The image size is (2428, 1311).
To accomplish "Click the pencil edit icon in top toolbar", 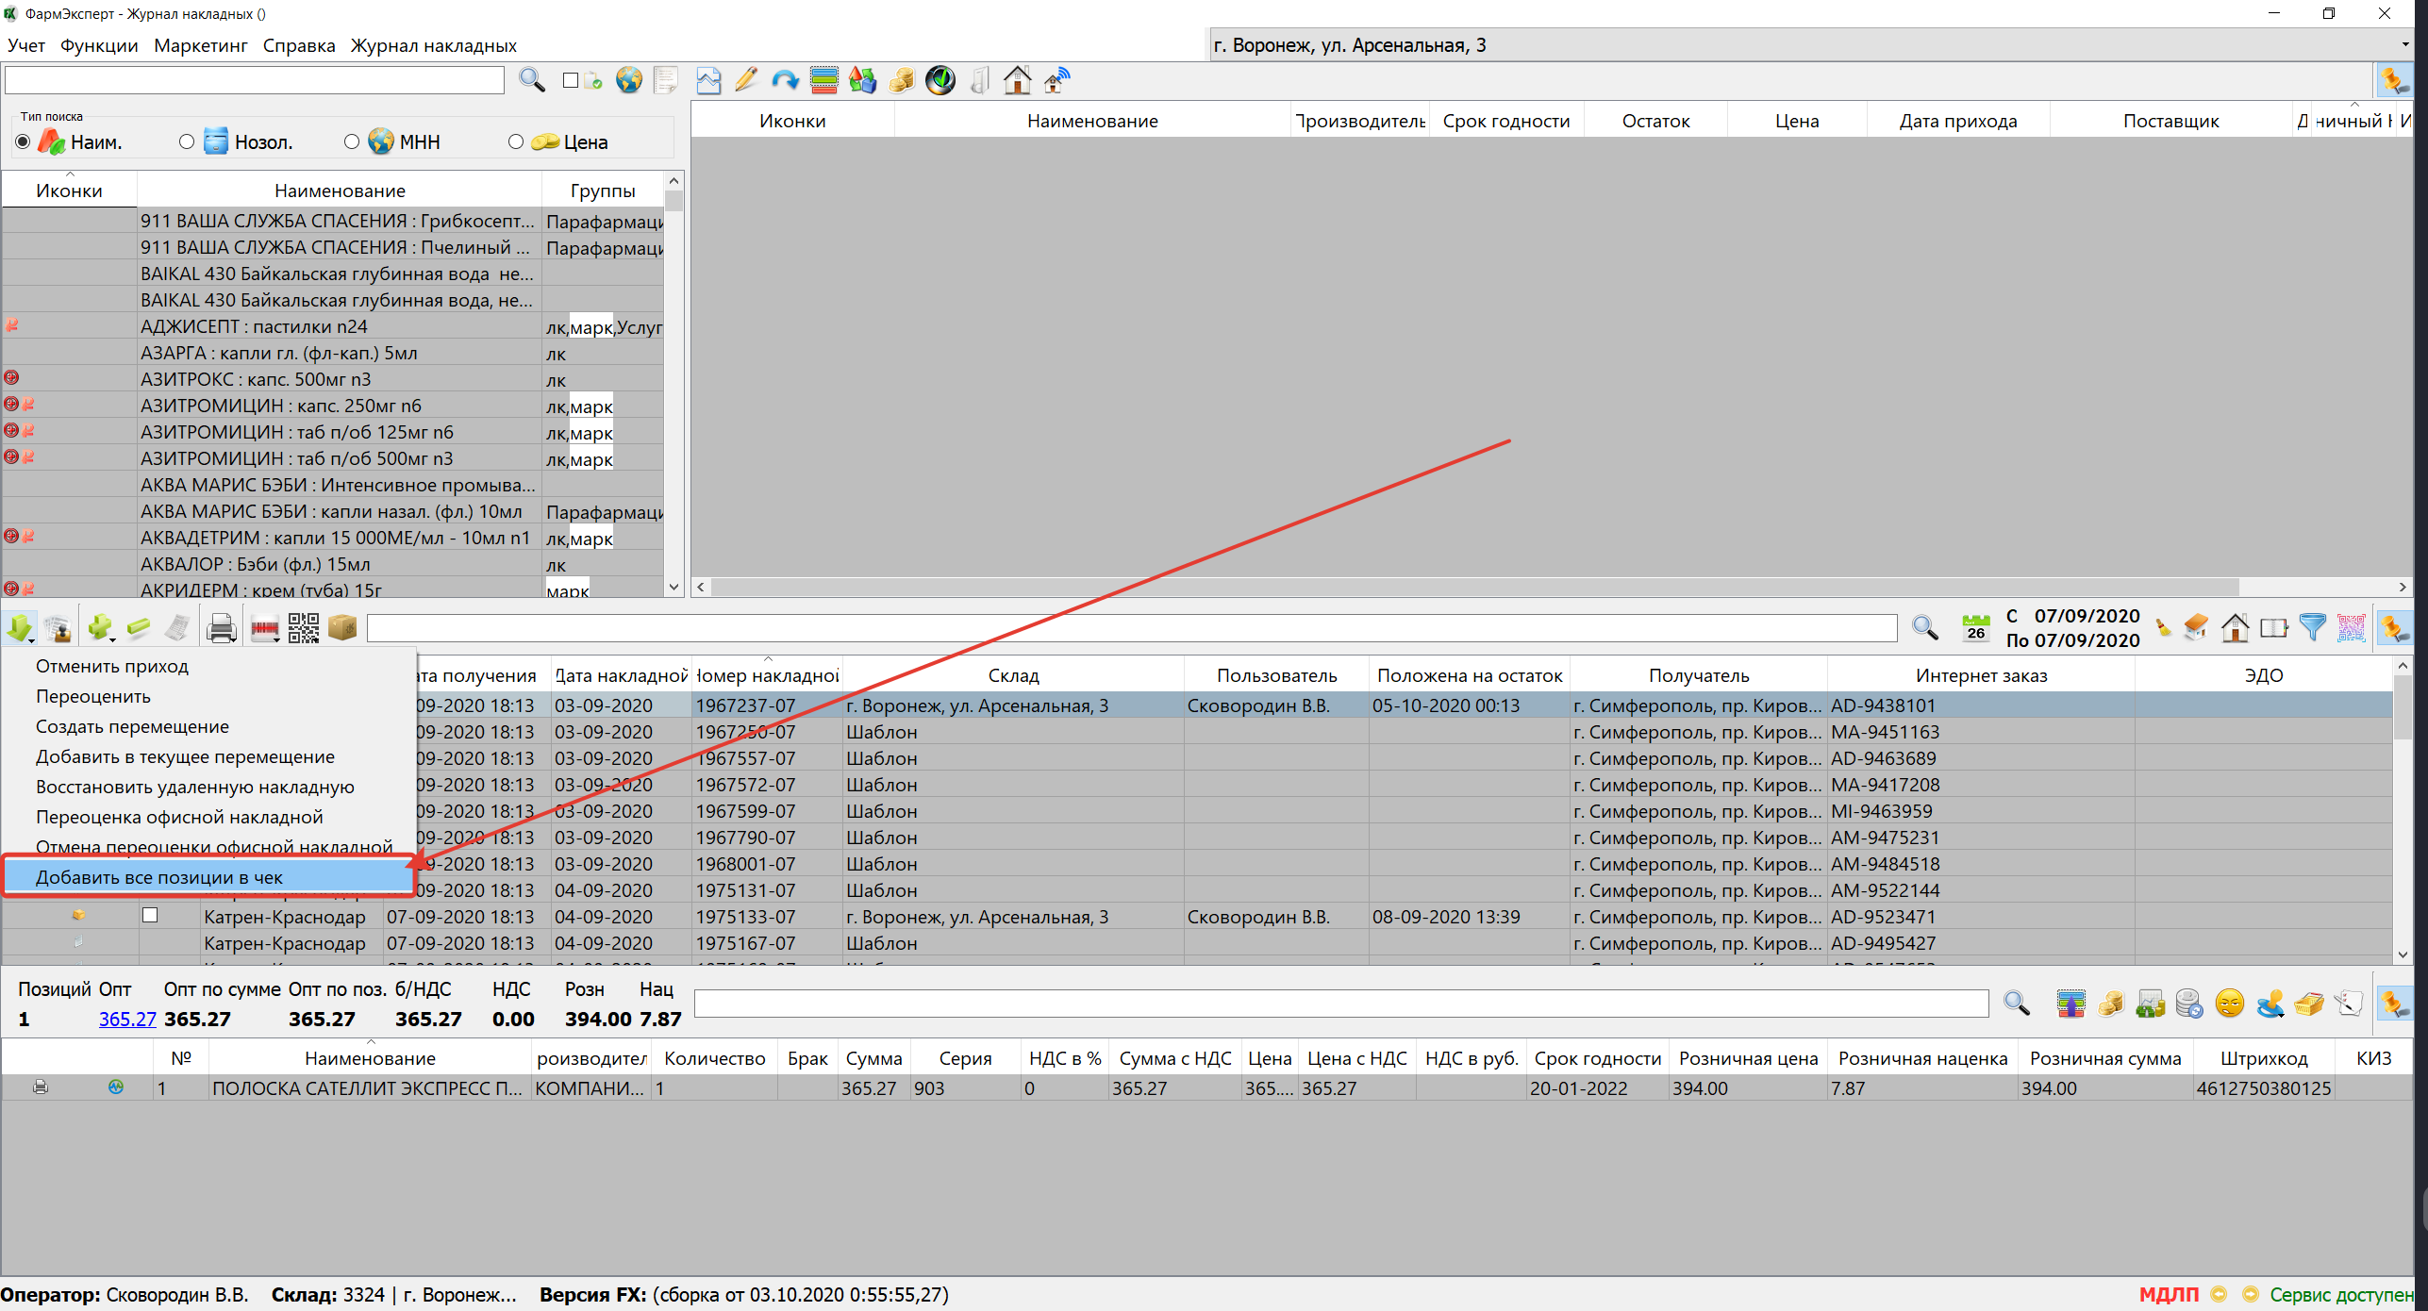I will click(x=745, y=80).
